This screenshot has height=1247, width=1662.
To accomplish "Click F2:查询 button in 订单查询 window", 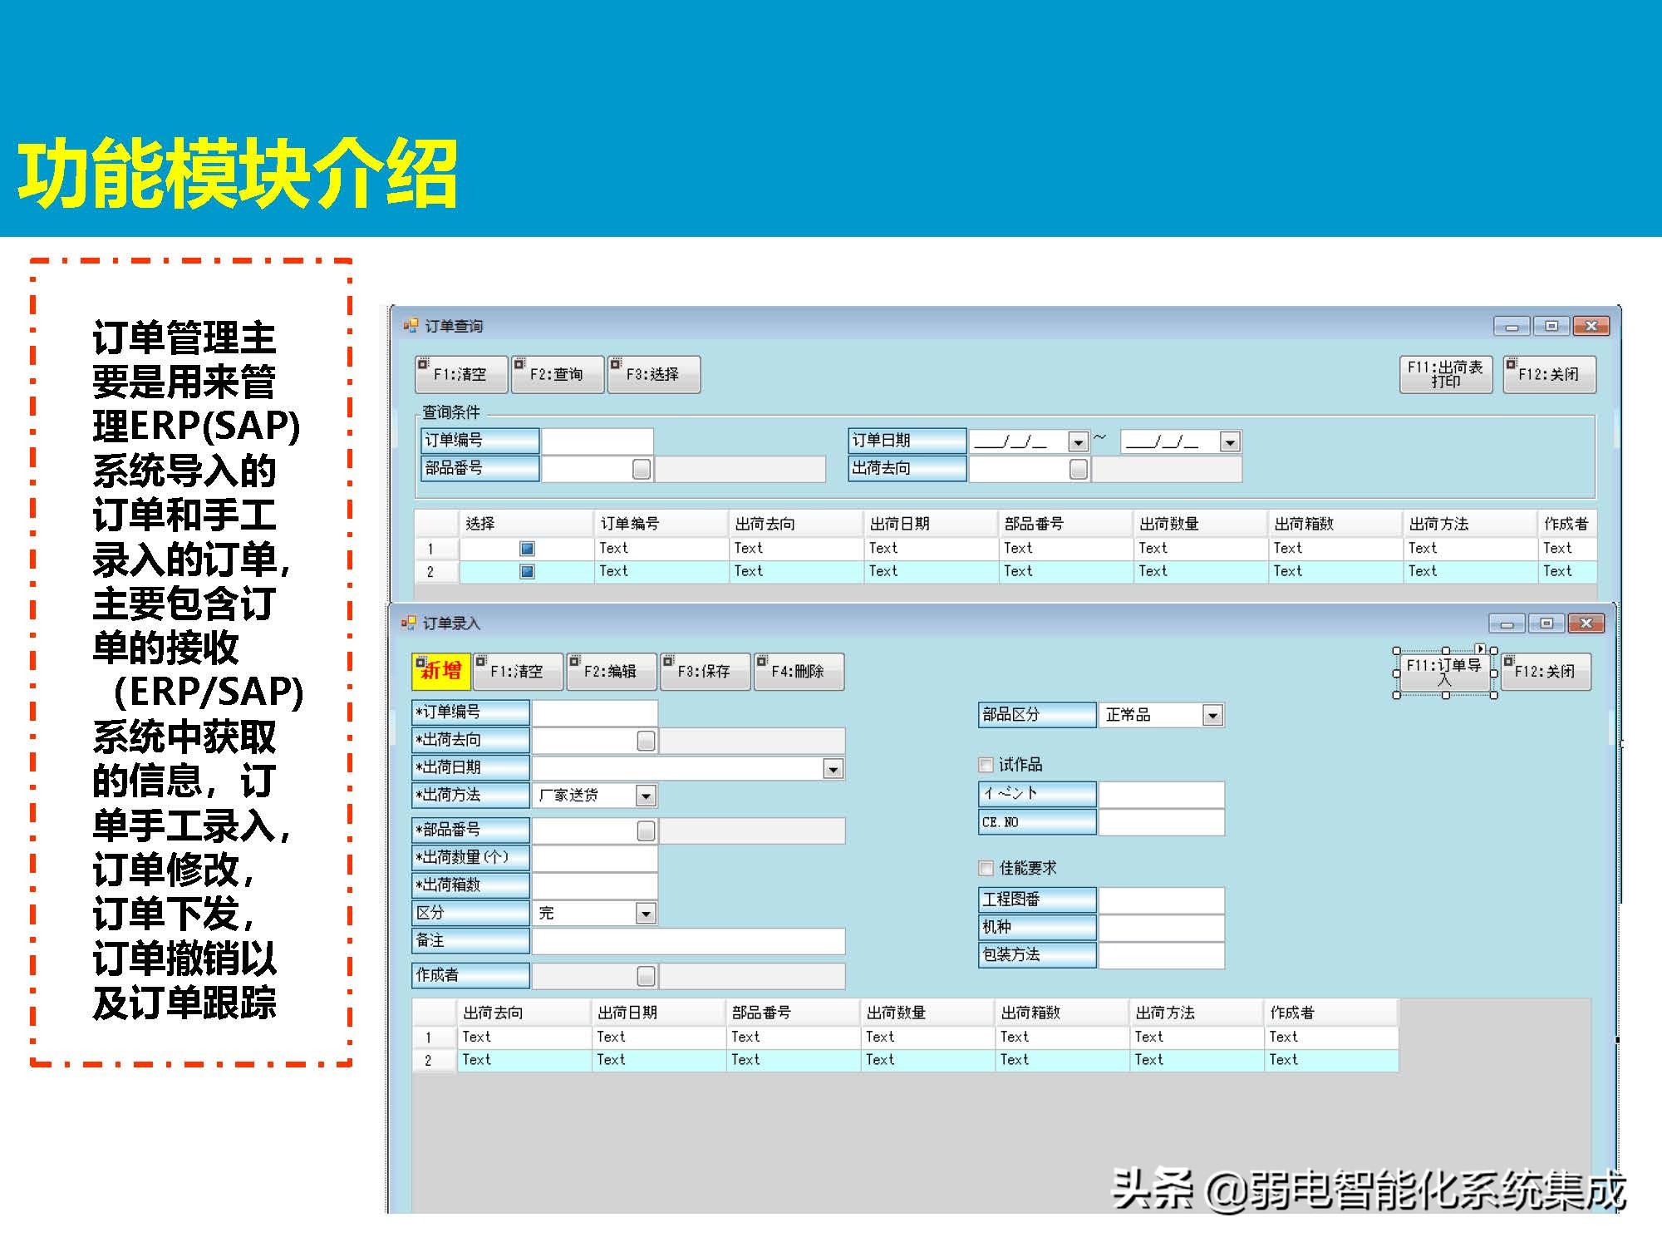I will point(558,374).
